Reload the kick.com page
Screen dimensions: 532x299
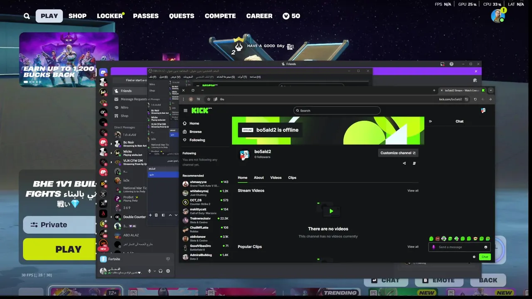click(475, 99)
